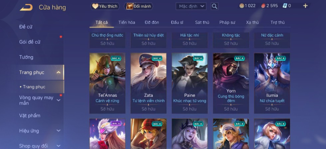Open the Mặc định sort dropdown

point(191,6)
